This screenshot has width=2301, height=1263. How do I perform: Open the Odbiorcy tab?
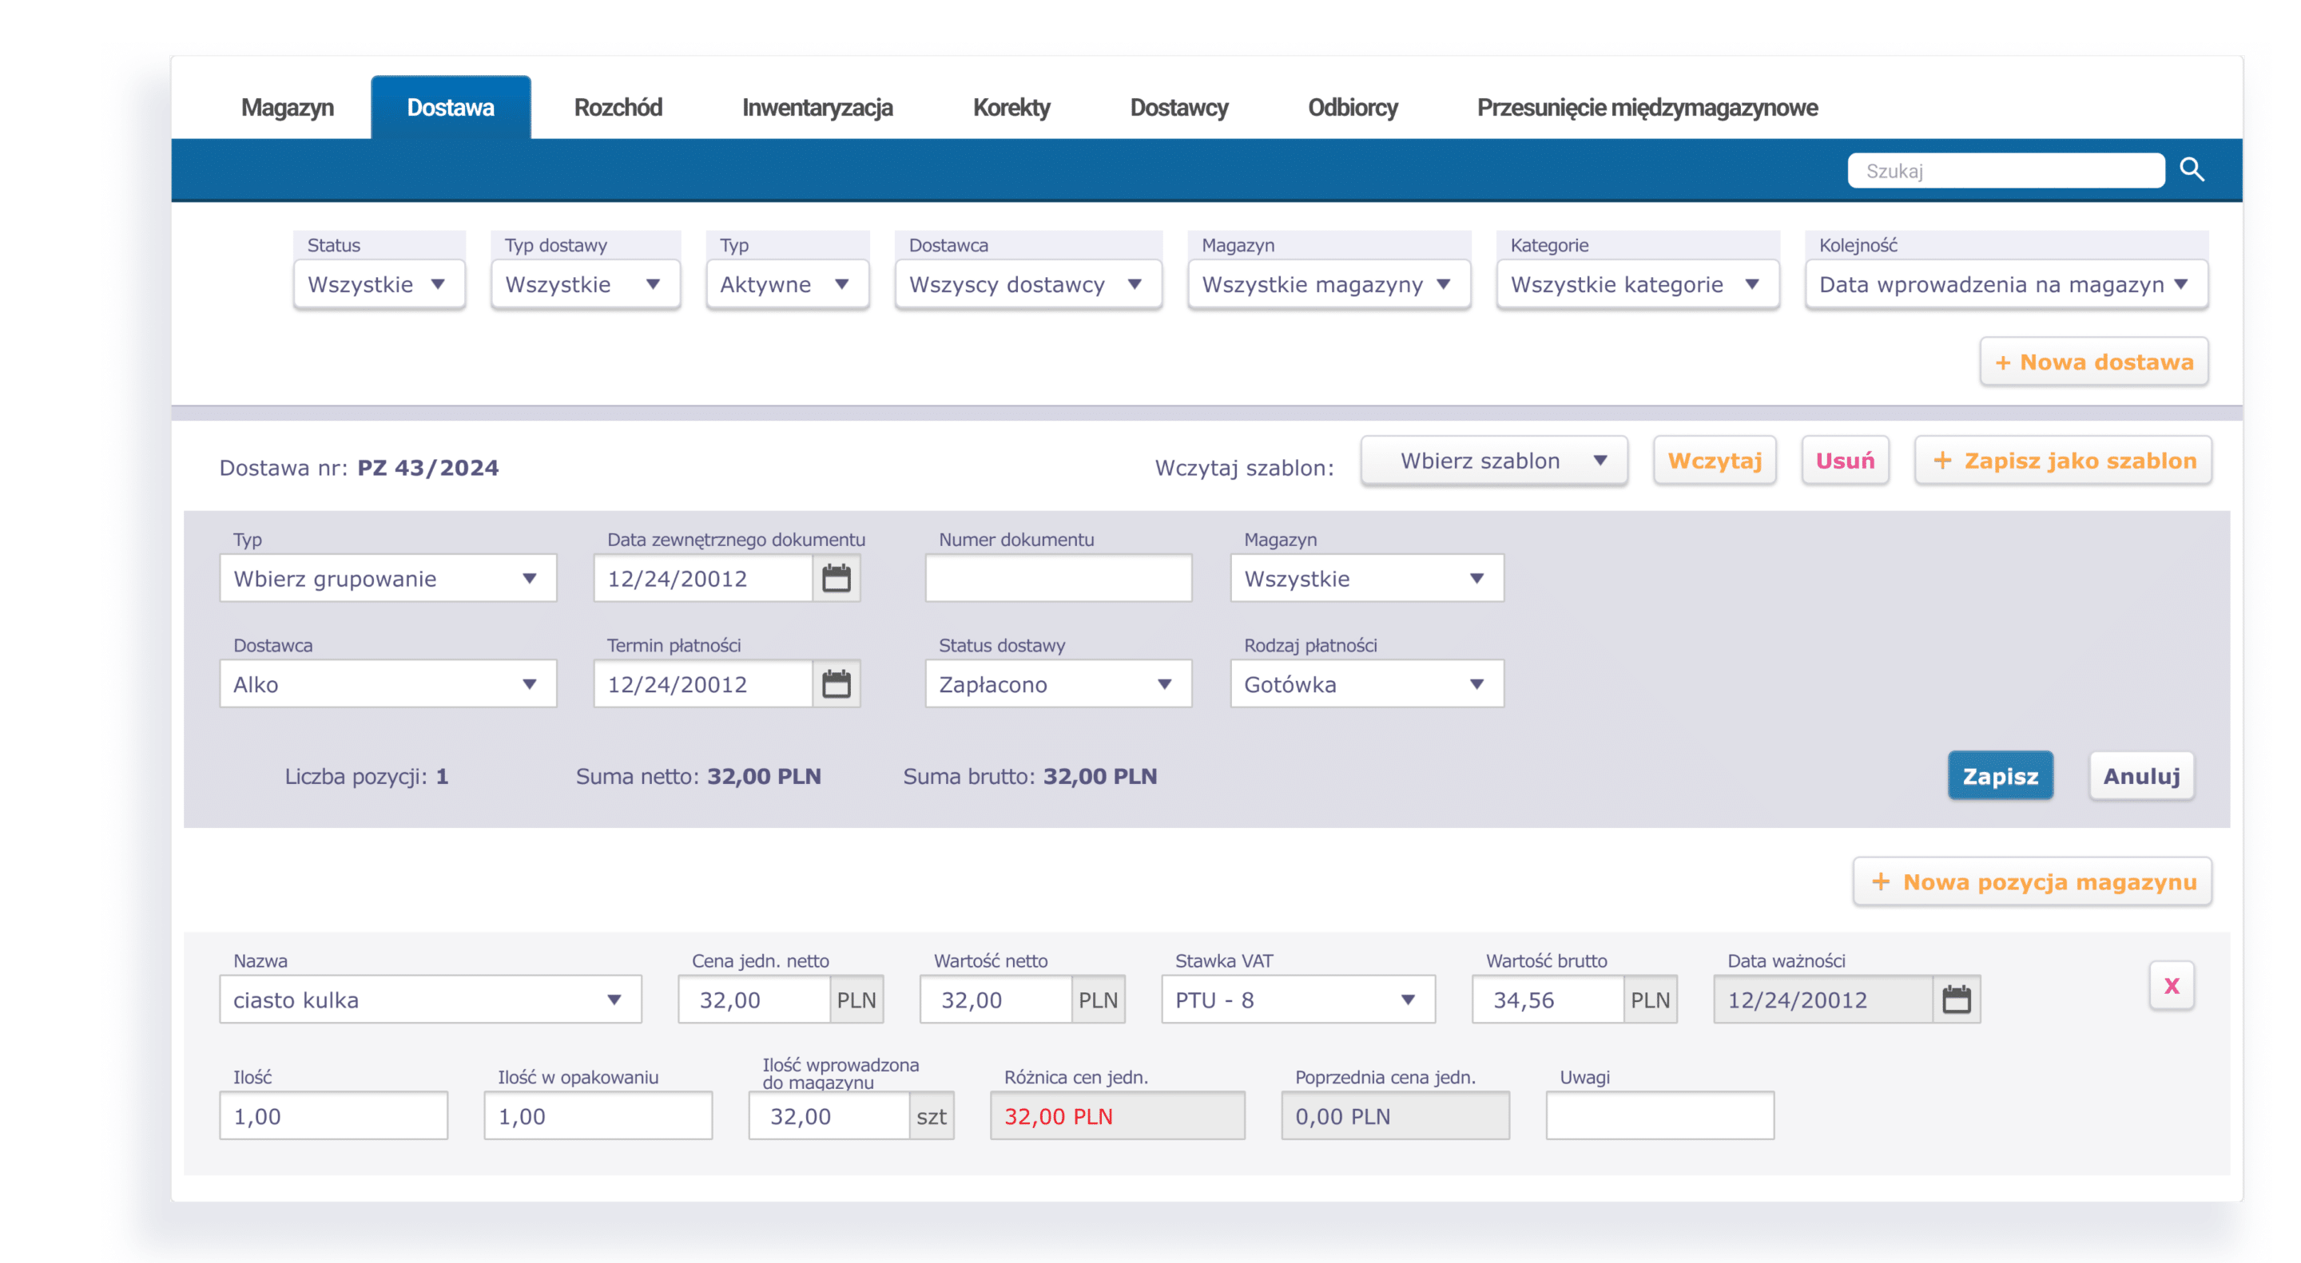pos(1353,108)
